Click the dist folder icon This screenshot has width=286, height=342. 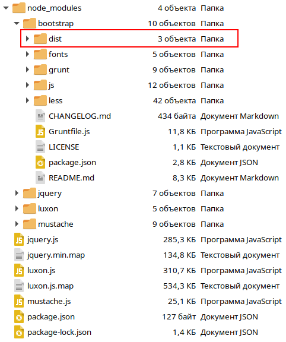tap(40, 39)
